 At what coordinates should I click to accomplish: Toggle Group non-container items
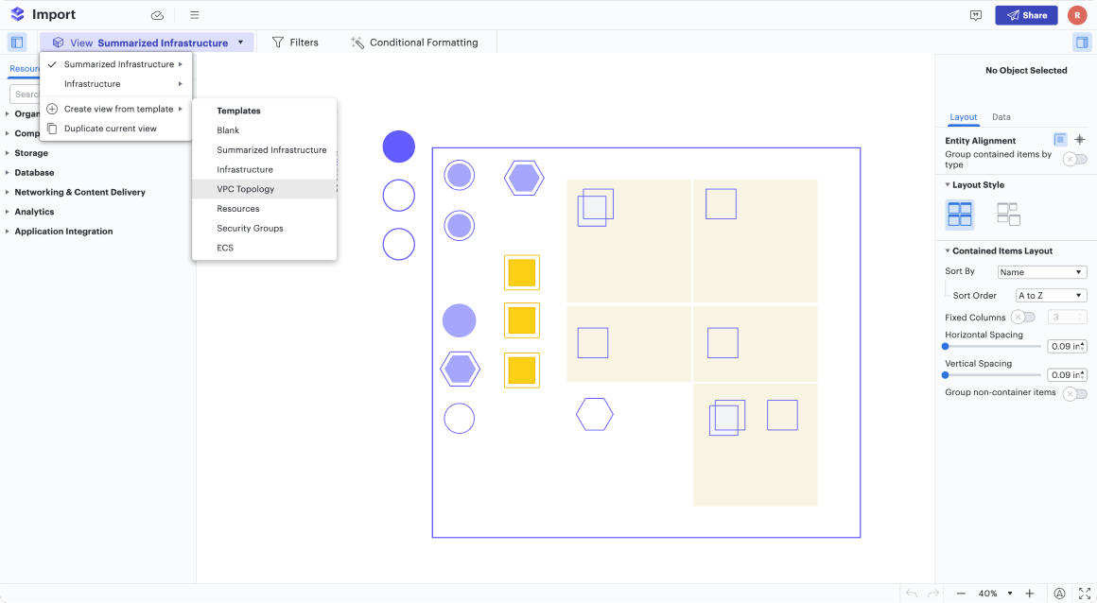(x=1074, y=394)
